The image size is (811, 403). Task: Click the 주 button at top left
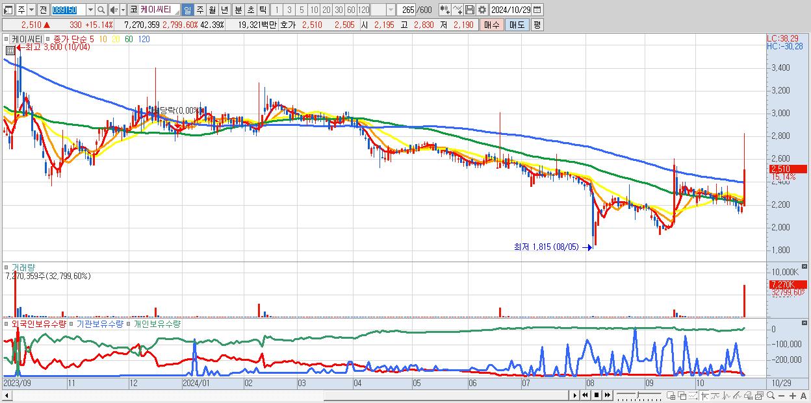[21, 10]
